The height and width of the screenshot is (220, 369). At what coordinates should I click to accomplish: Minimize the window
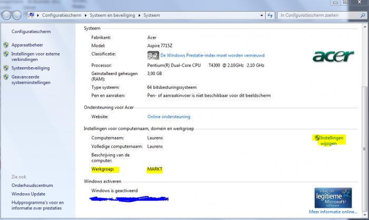(x=336, y=2)
